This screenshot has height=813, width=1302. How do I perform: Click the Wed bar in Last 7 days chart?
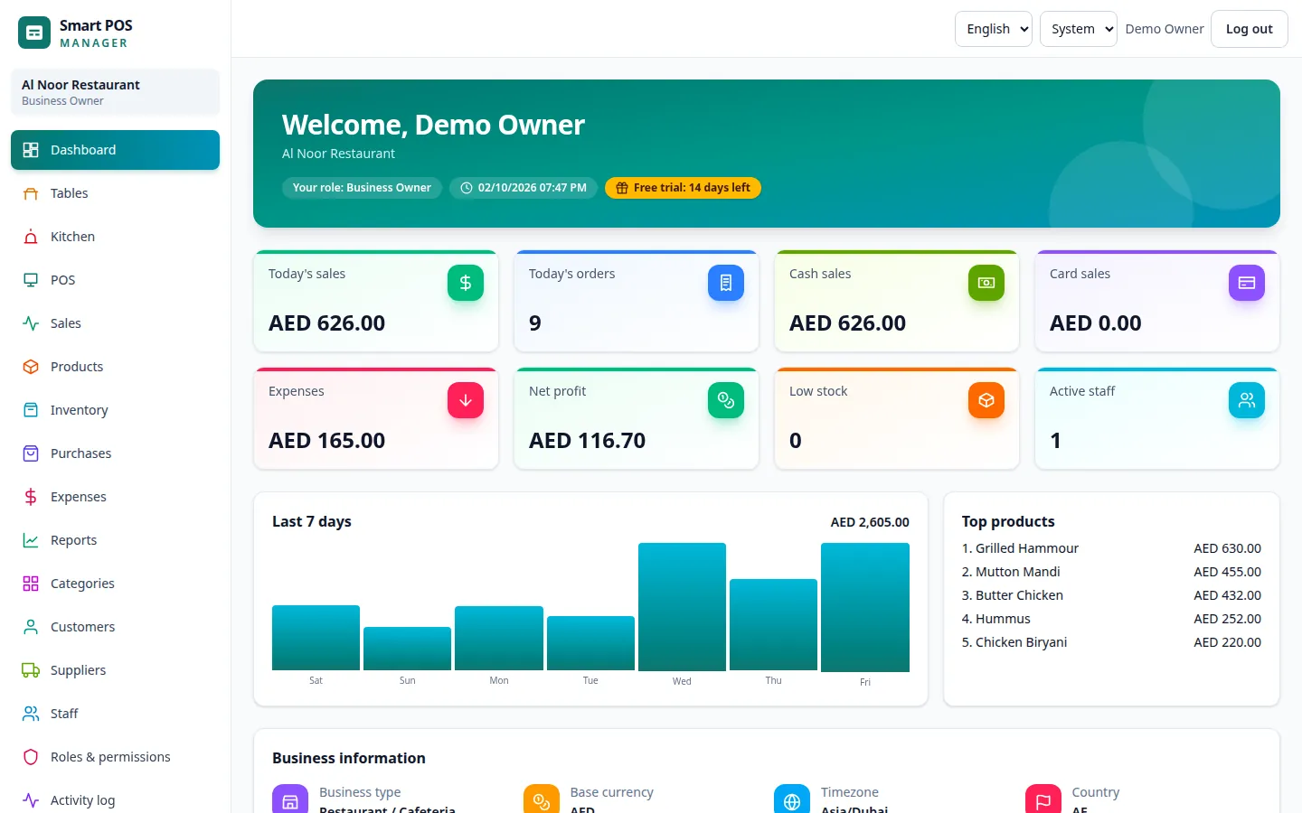[x=682, y=606]
